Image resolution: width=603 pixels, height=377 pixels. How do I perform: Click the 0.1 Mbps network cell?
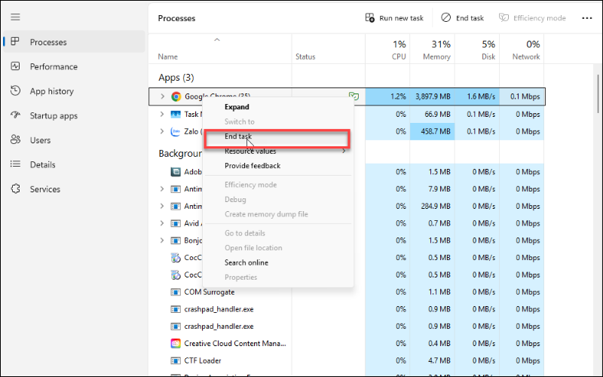[x=522, y=97]
